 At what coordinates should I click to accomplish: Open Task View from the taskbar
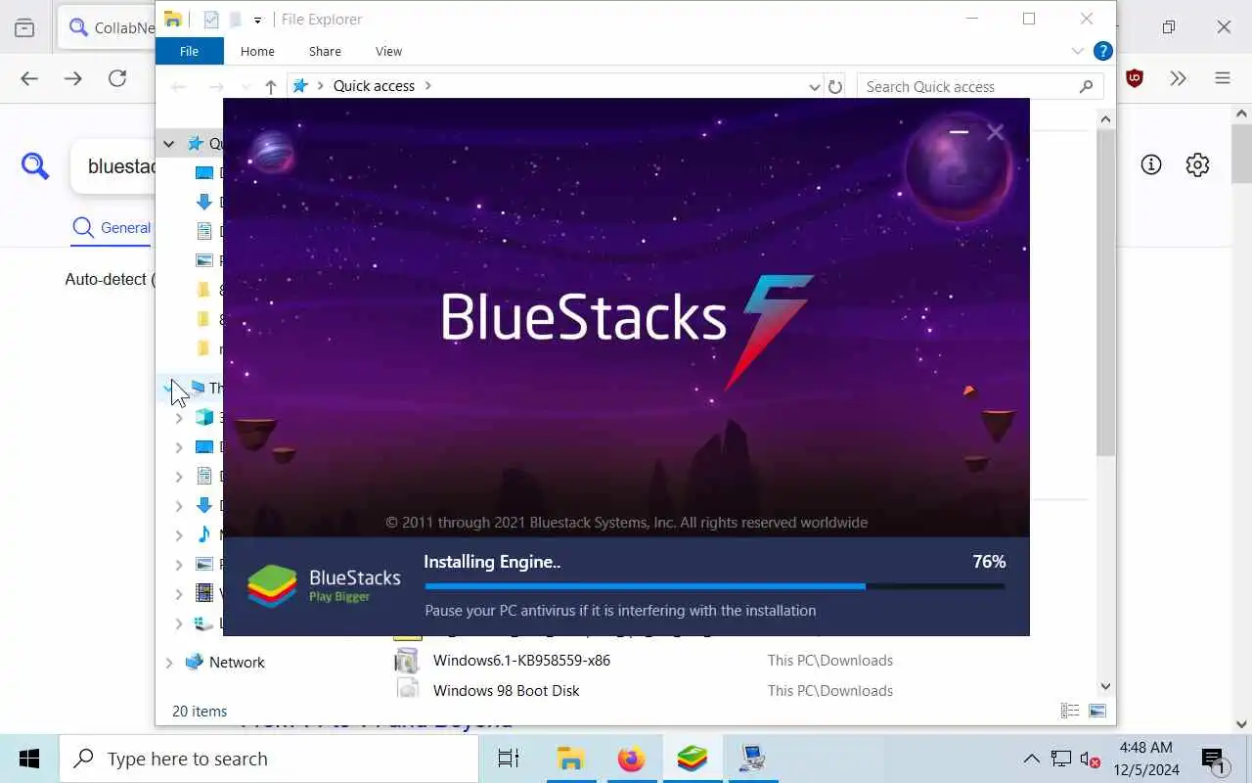pyautogui.click(x=509, y=759)
